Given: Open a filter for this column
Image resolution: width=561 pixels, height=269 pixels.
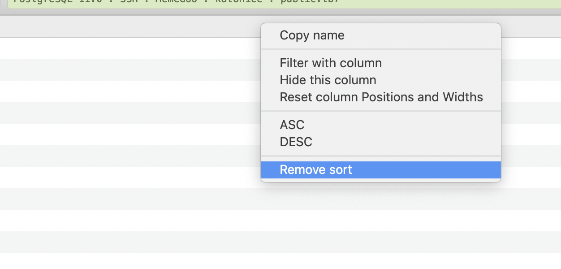Looking at the screenshot, I should coord(331,63).
